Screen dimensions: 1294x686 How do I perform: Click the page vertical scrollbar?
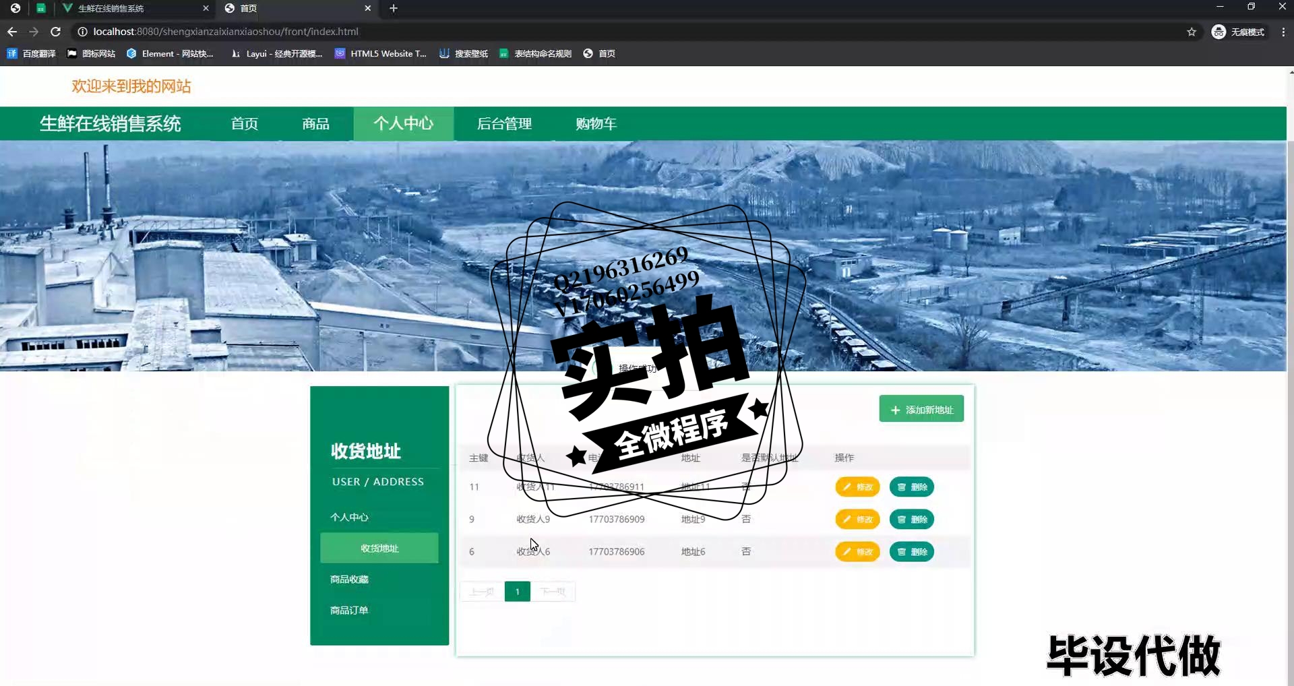[1291, 377]
